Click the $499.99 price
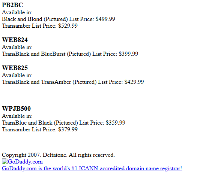Image resolution: width=197 pixels, height=174 pixels. [105, 19]
